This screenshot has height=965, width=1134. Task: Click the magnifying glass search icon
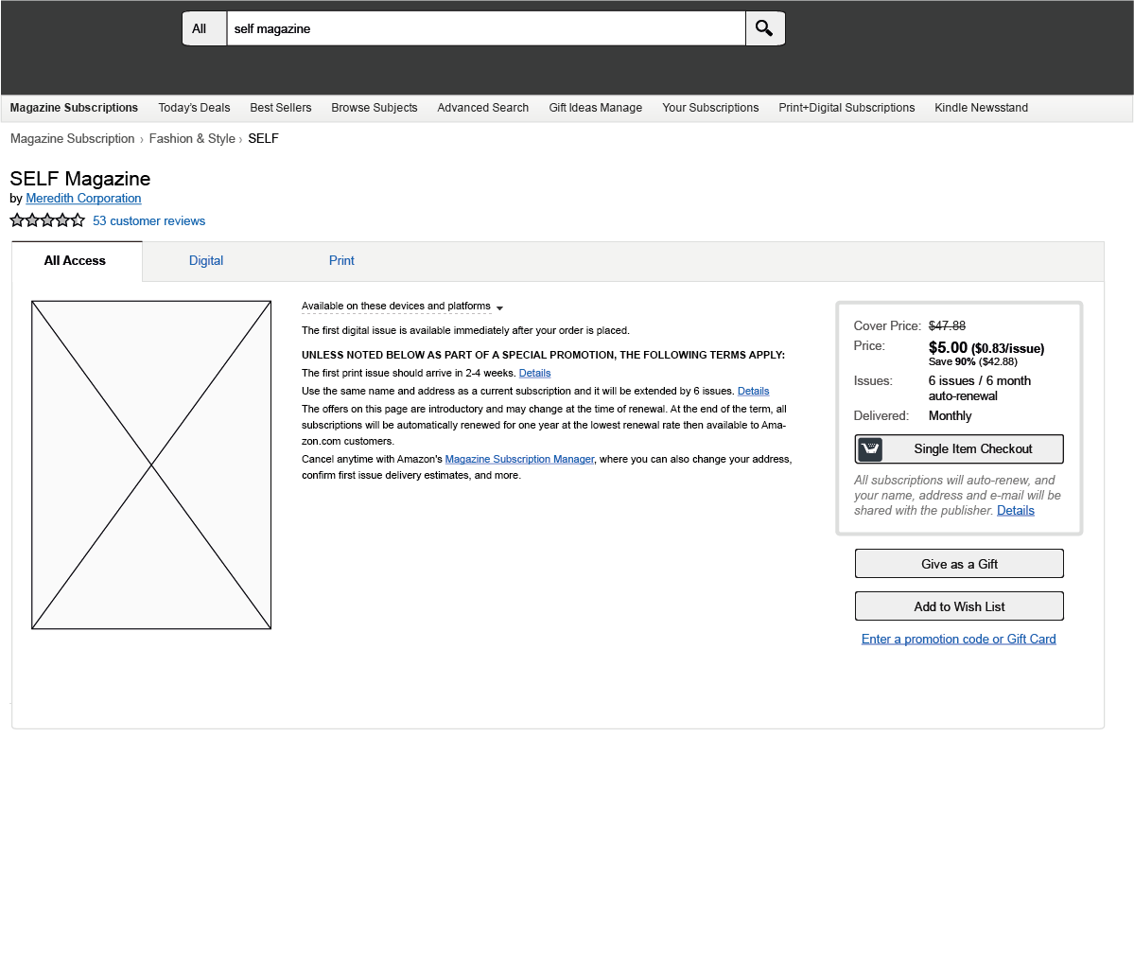click(764, 28)
